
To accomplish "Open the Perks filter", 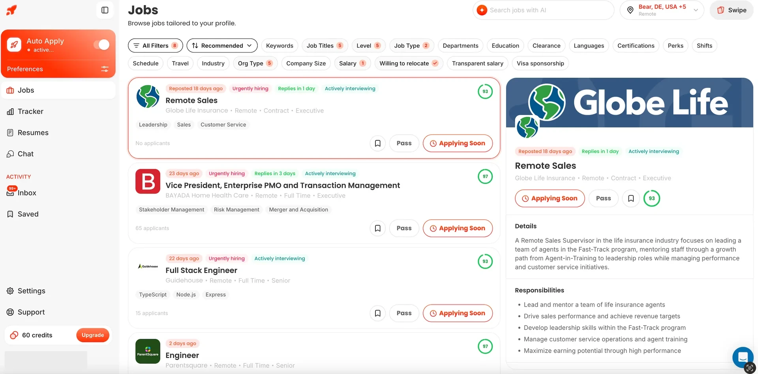I will (675, 46).
